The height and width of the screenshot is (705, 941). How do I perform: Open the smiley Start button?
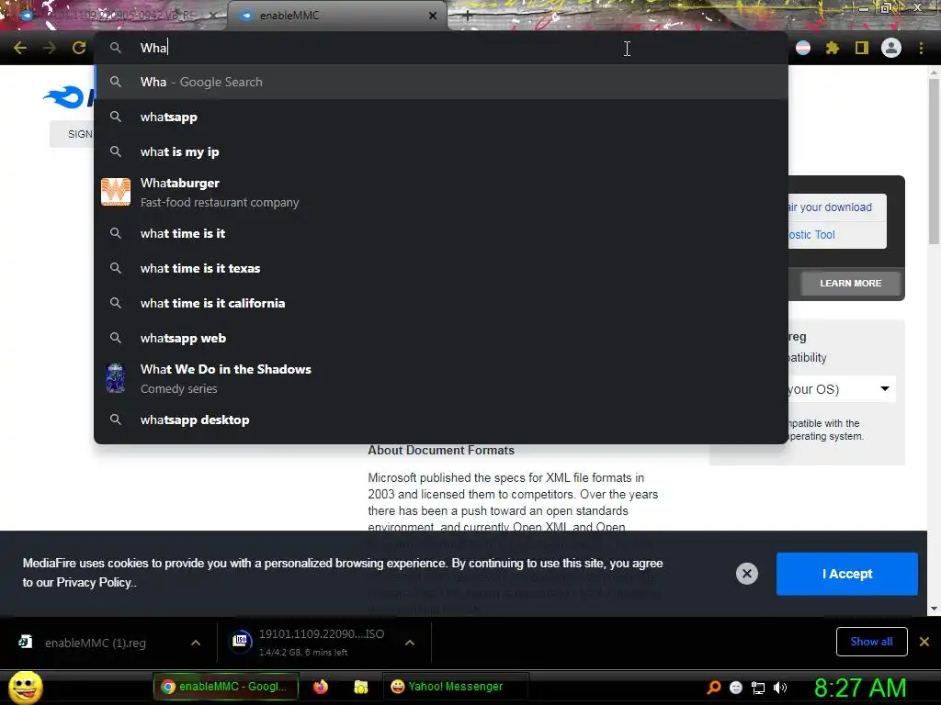tap(25, 687)
